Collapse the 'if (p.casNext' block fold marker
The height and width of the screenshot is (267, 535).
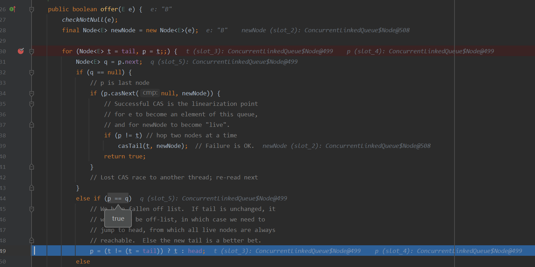point(32,94)
